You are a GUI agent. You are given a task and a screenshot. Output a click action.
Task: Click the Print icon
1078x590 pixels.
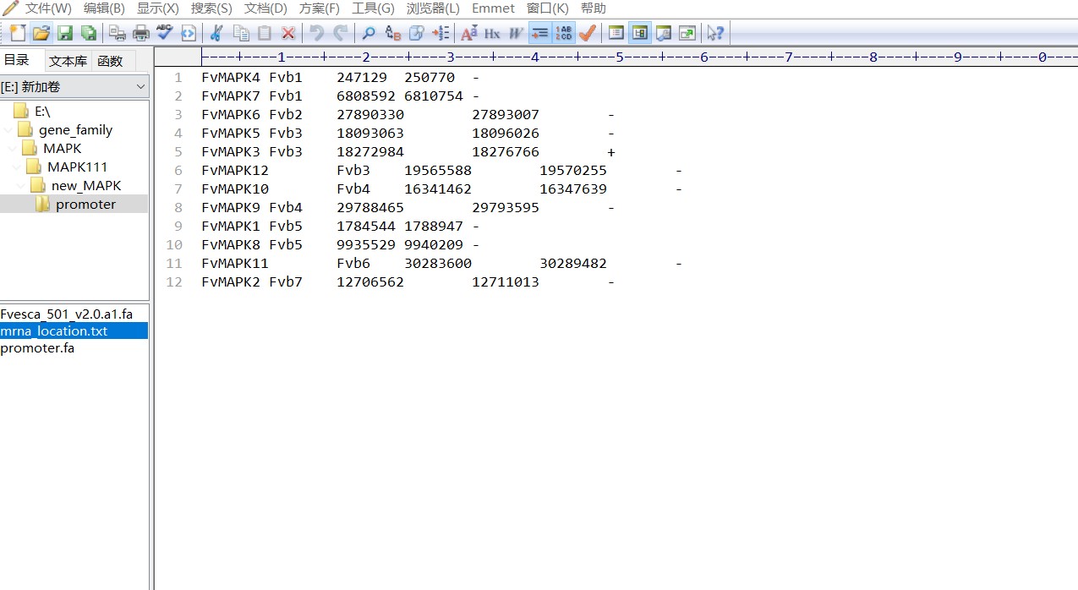[x=141, y=33]
